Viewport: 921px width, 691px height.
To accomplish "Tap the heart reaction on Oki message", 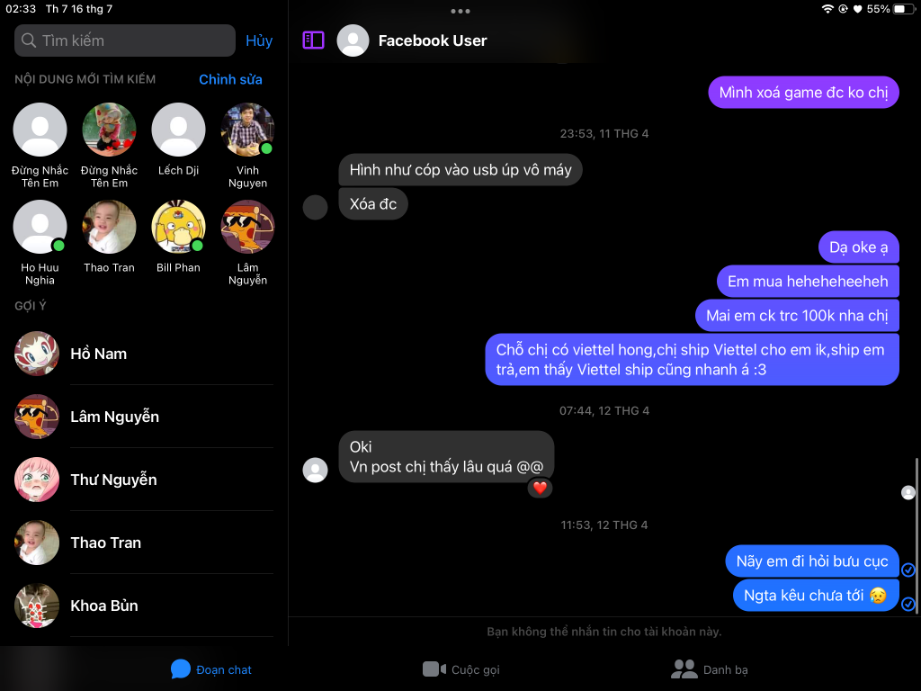I will (540, 488).
